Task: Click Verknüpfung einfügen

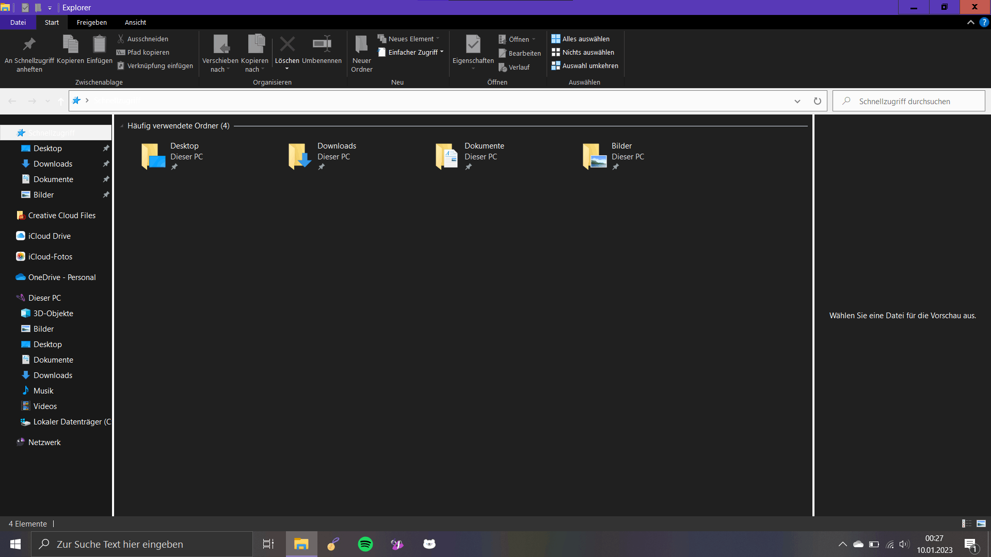Action: [155, 65]
